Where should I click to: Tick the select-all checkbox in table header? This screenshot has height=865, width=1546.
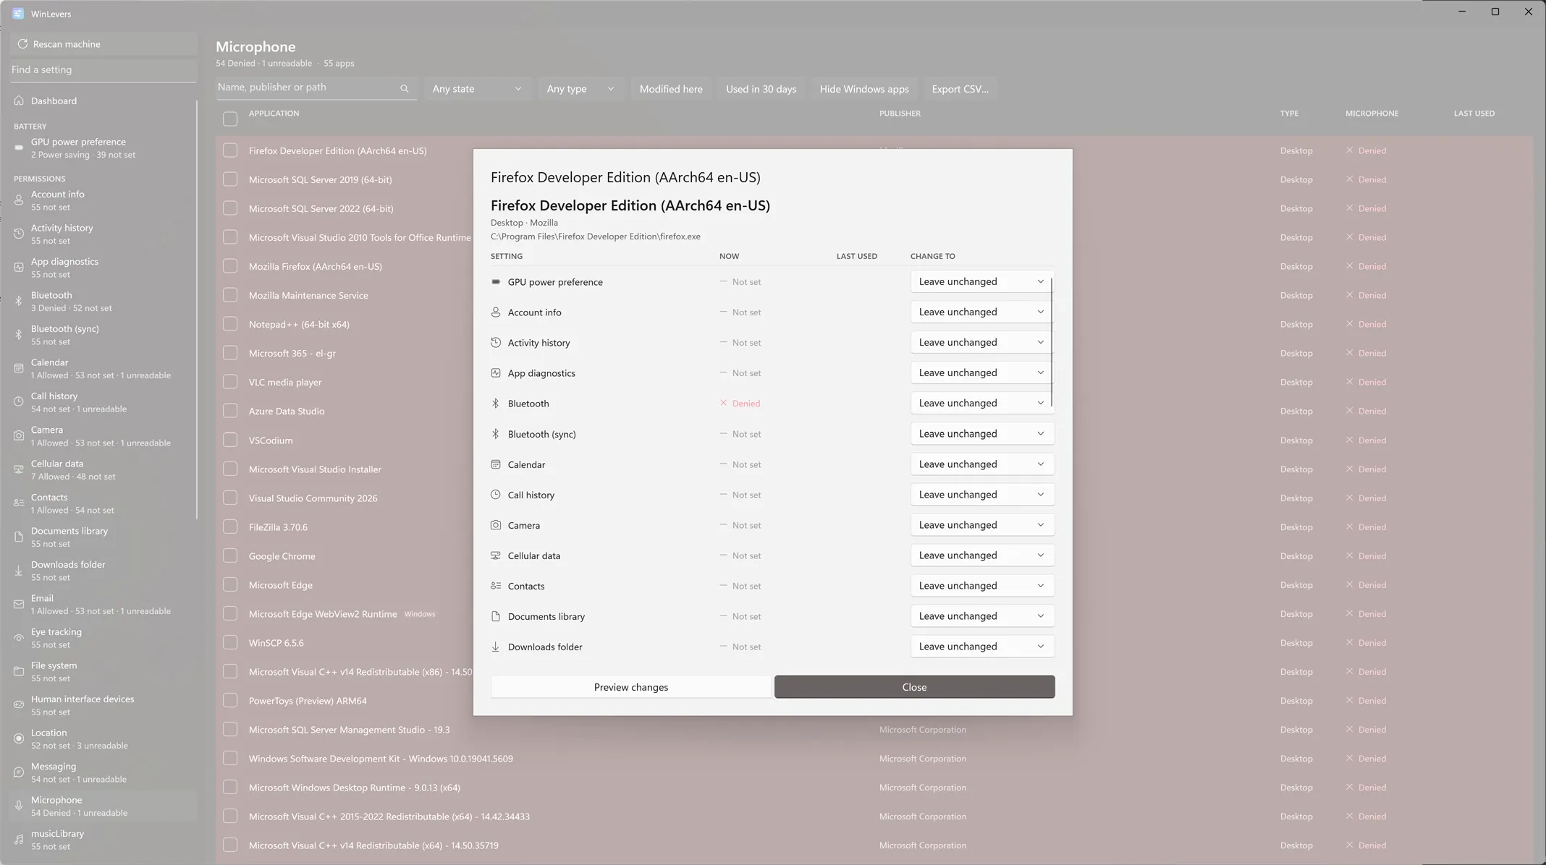click(230, 119)
